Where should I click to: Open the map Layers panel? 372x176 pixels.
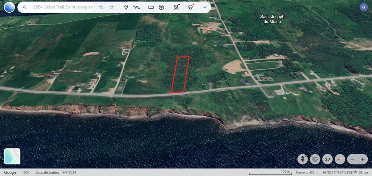click(191, 7)
